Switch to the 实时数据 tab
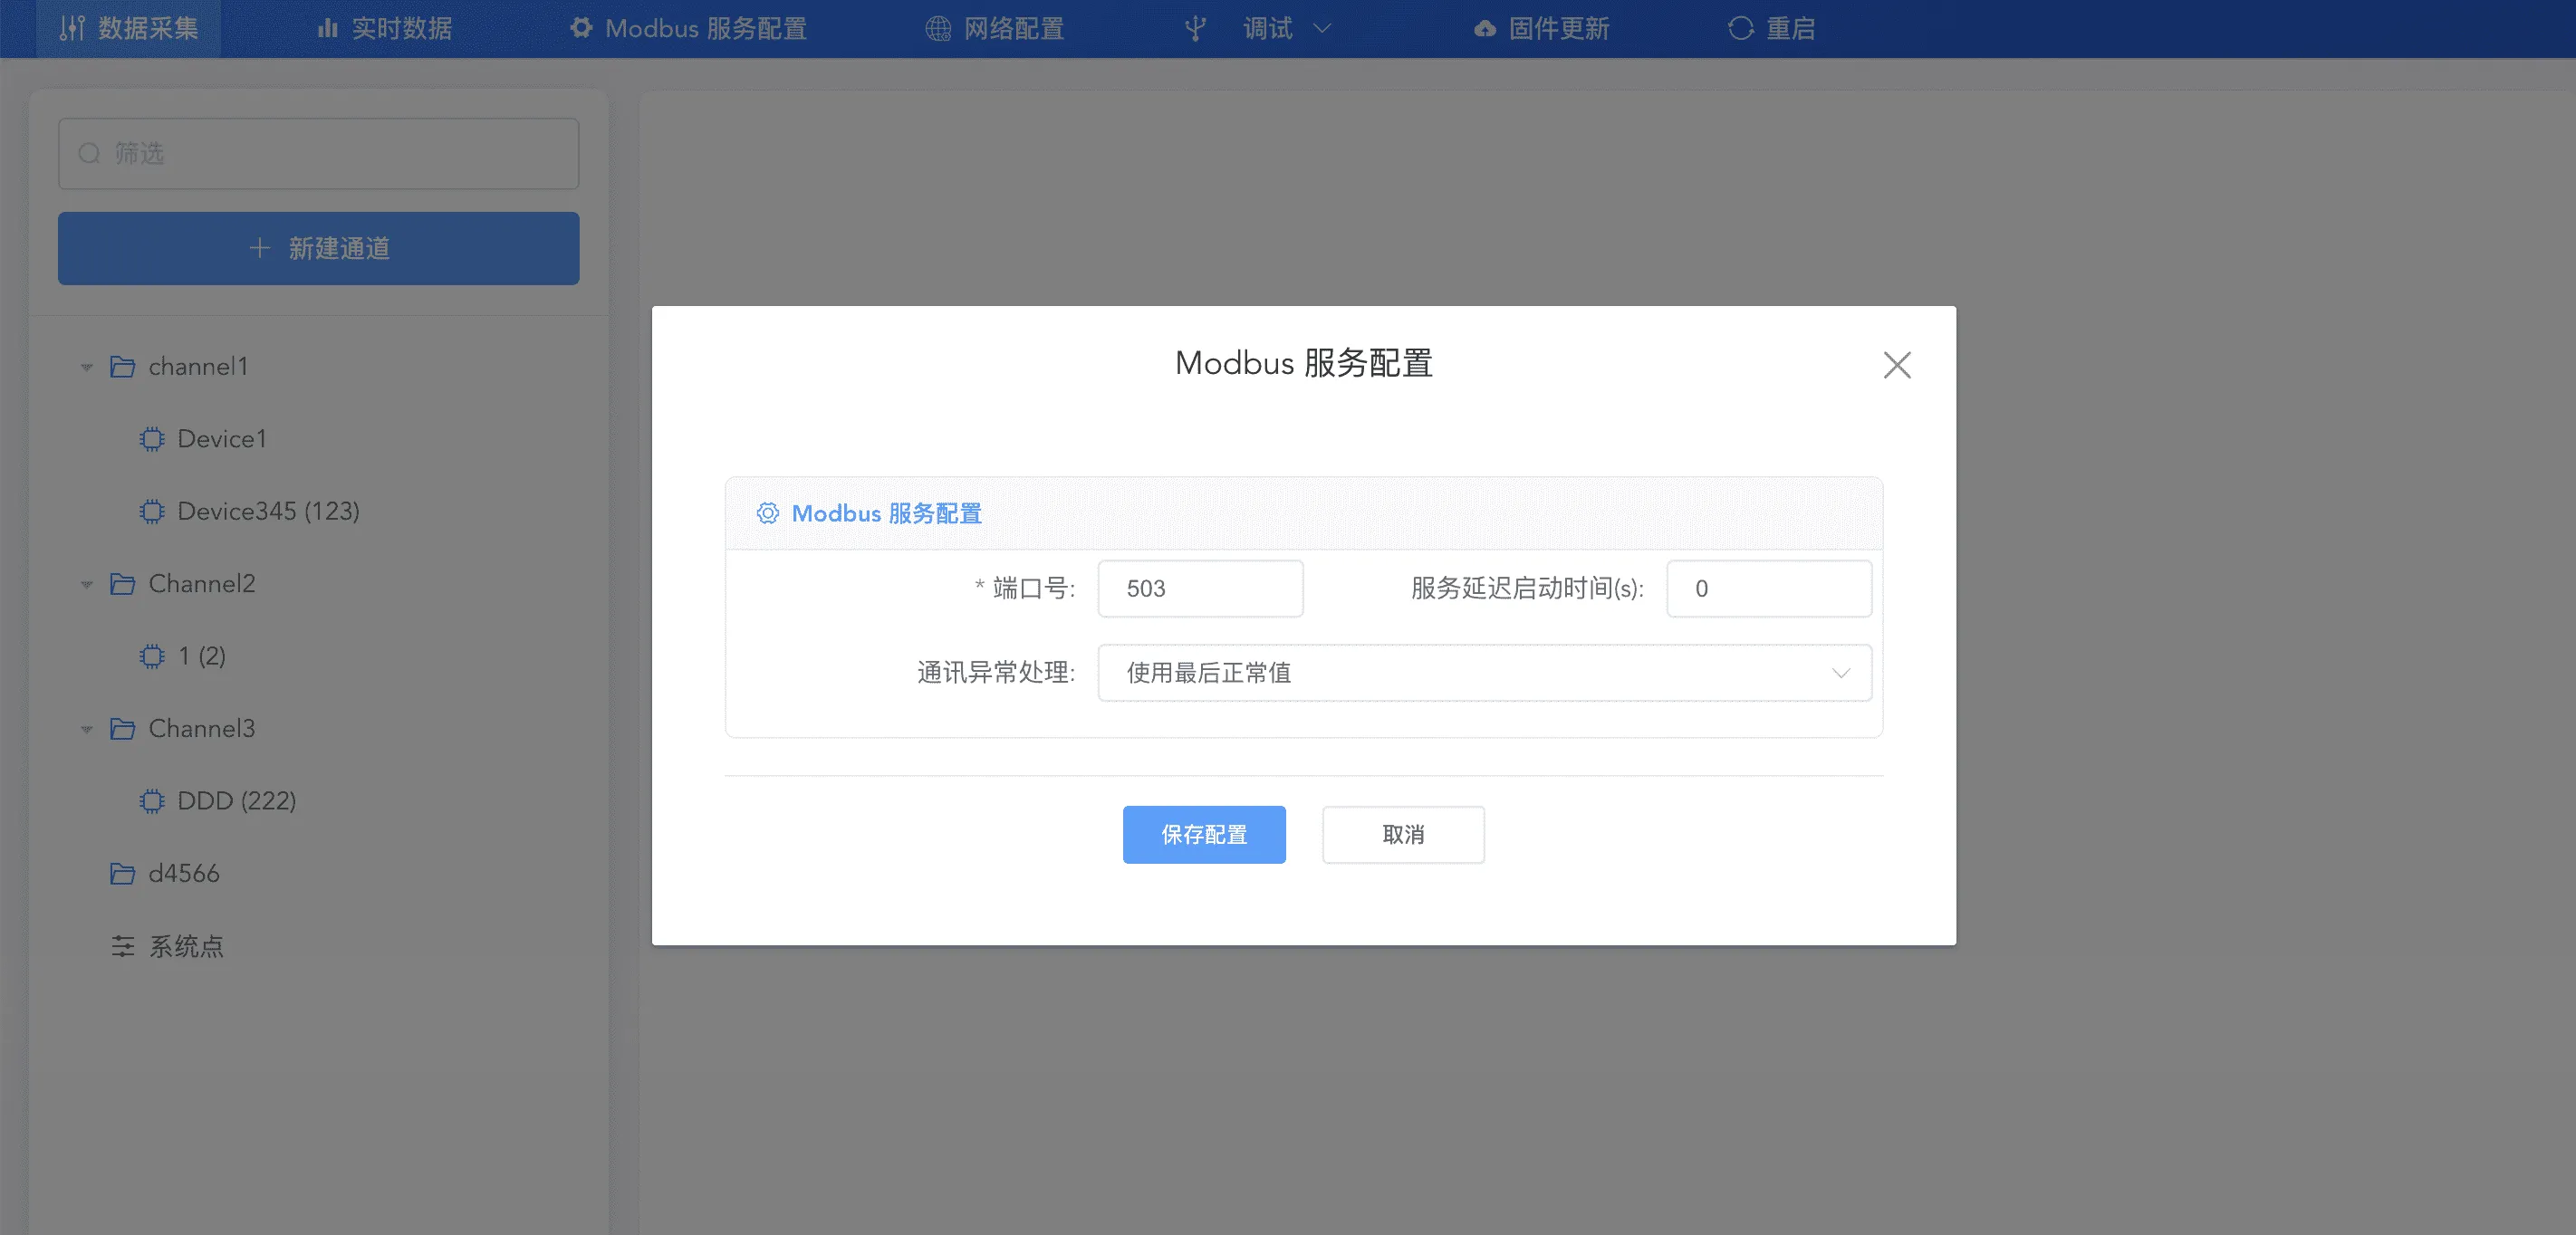 pyautogui.click(x=385, y=29)
